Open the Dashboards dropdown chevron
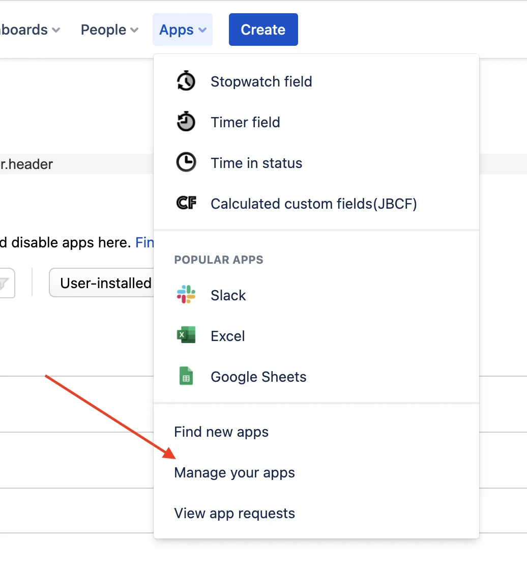 coord(56,30)
